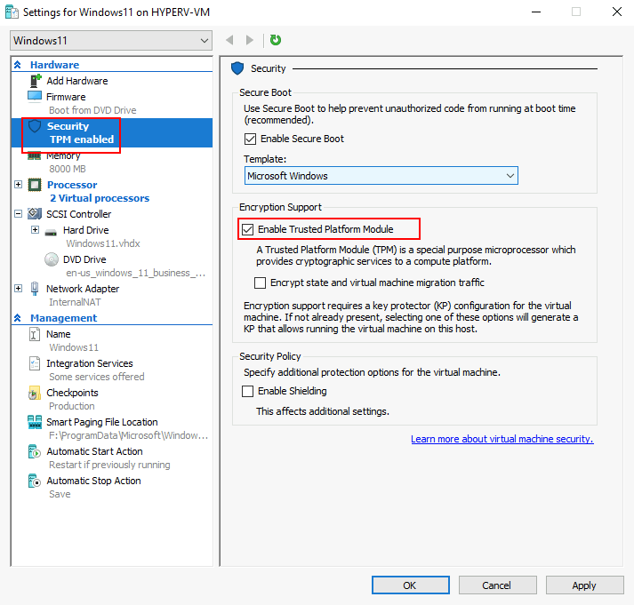The width and height of the screenshot is (634, 605).
Task: Click the F:\ProgramData paging path
Action: [x=129, y=435]
